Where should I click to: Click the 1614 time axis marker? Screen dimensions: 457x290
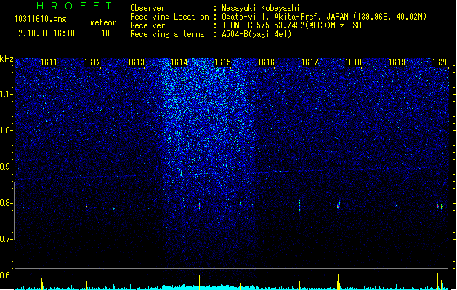[179, 62]
